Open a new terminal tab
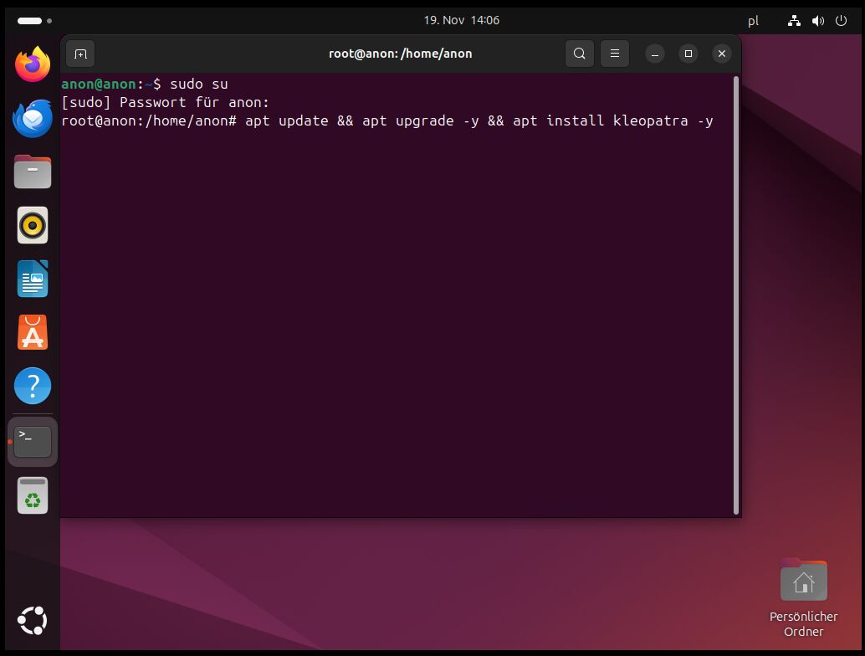This screenshot has width=865, height=656. click(x=80, y=54)
